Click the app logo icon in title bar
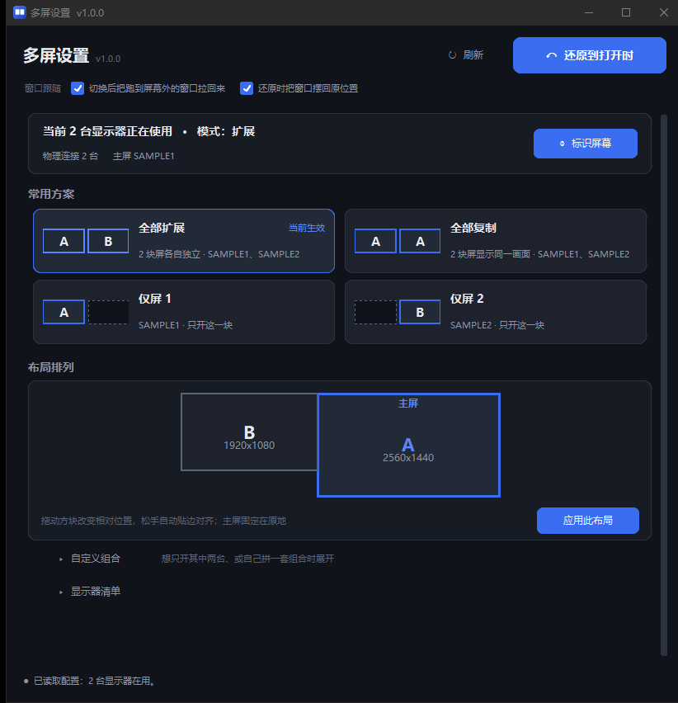Image resolution: width=678 pixels, height=703 pixels. pos(20,12)
